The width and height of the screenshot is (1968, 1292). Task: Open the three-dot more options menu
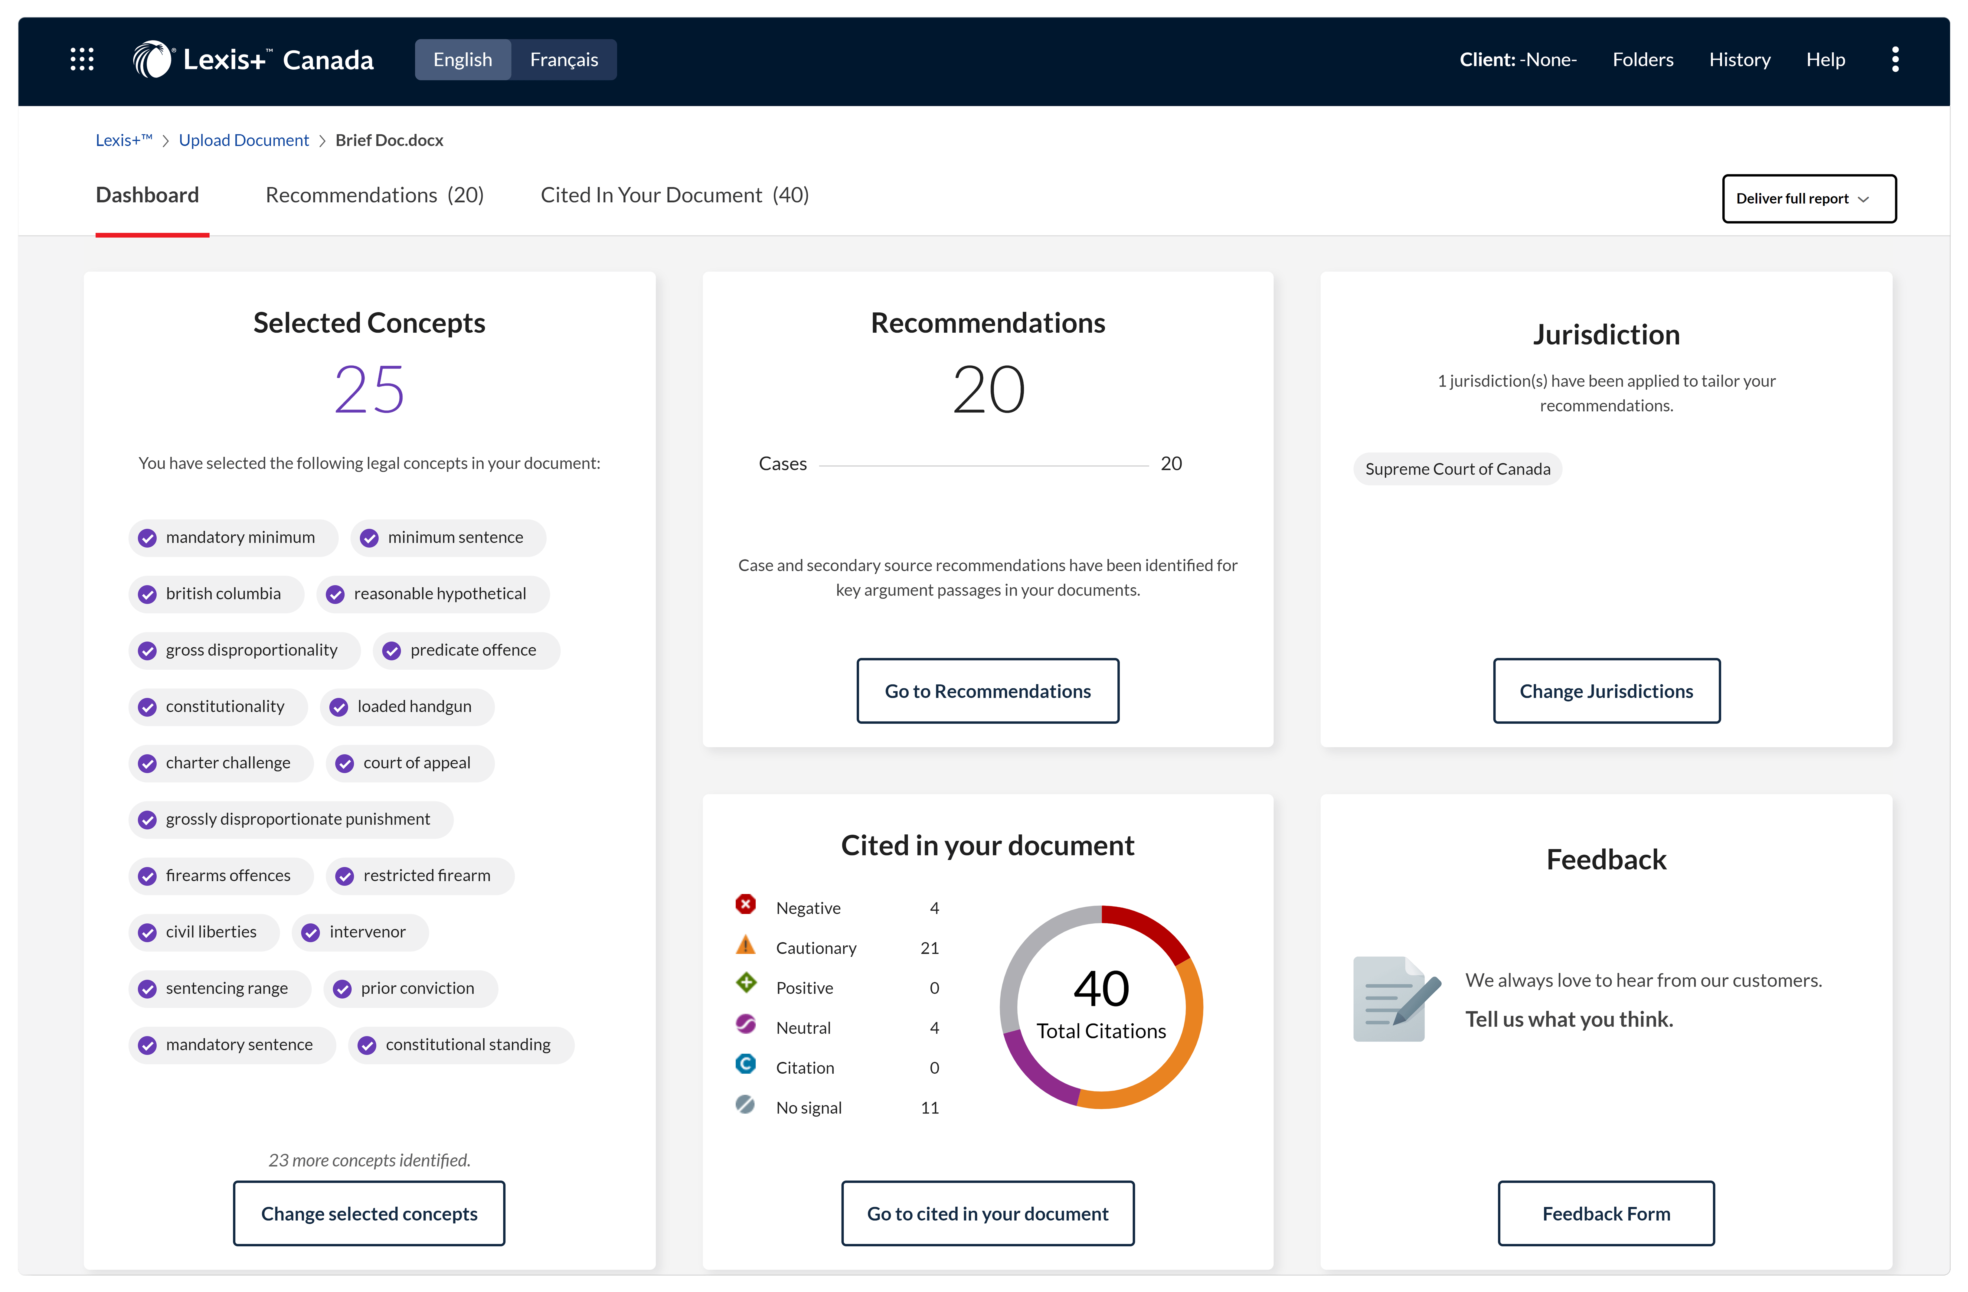coord(1894,60)
